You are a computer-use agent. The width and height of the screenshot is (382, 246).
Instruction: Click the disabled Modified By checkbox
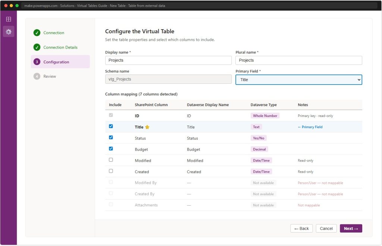[111, 182]
